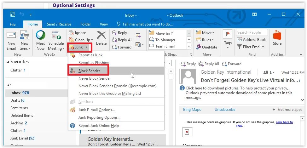Open Junk E-mail Options

click(116, 110)
